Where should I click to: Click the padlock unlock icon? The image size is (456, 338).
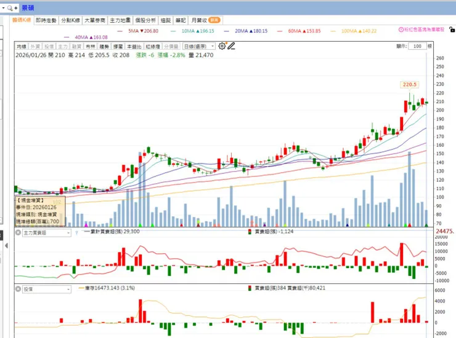(452, 29)
